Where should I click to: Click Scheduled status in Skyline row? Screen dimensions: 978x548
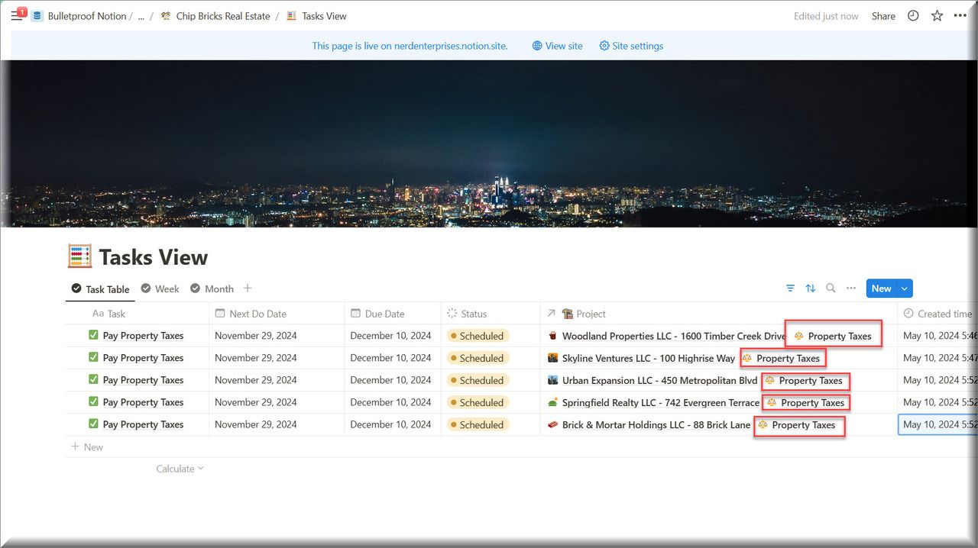[x=478, y=358]
